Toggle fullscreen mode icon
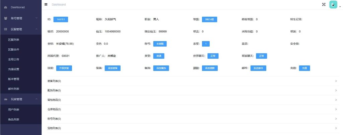 click(x=324, y=4)
